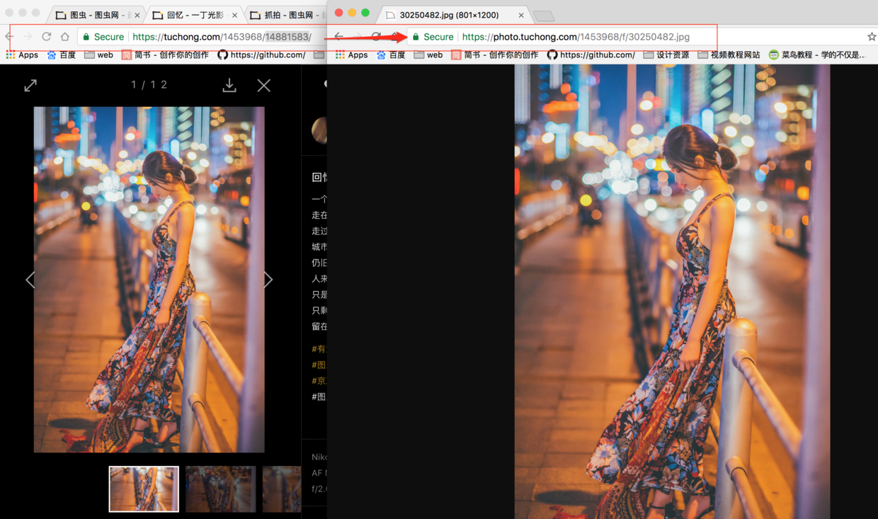Open the 设计资源 bookmark folder

666,55
